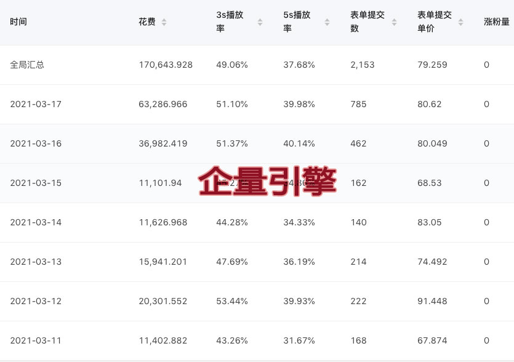The image size is (514, 362).
Task: Click submissions count 168
Action: click(358, 340)
